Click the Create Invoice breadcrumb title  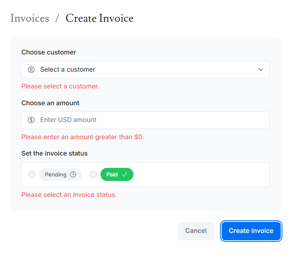tap(99, 18)
